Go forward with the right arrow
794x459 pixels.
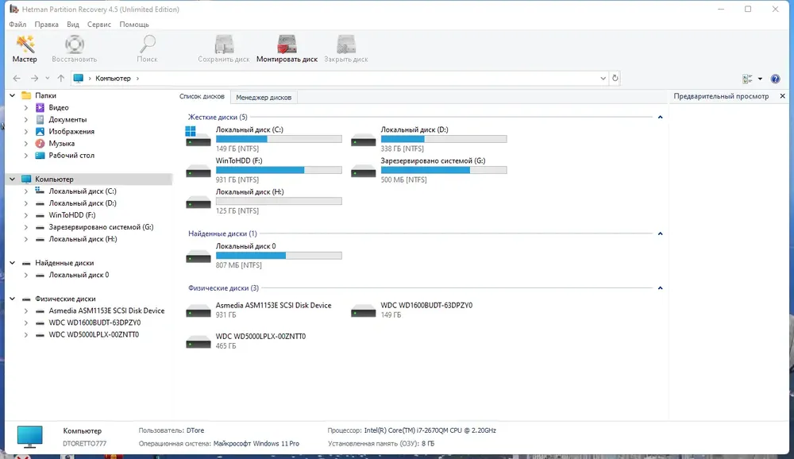[x=34, y=79]
